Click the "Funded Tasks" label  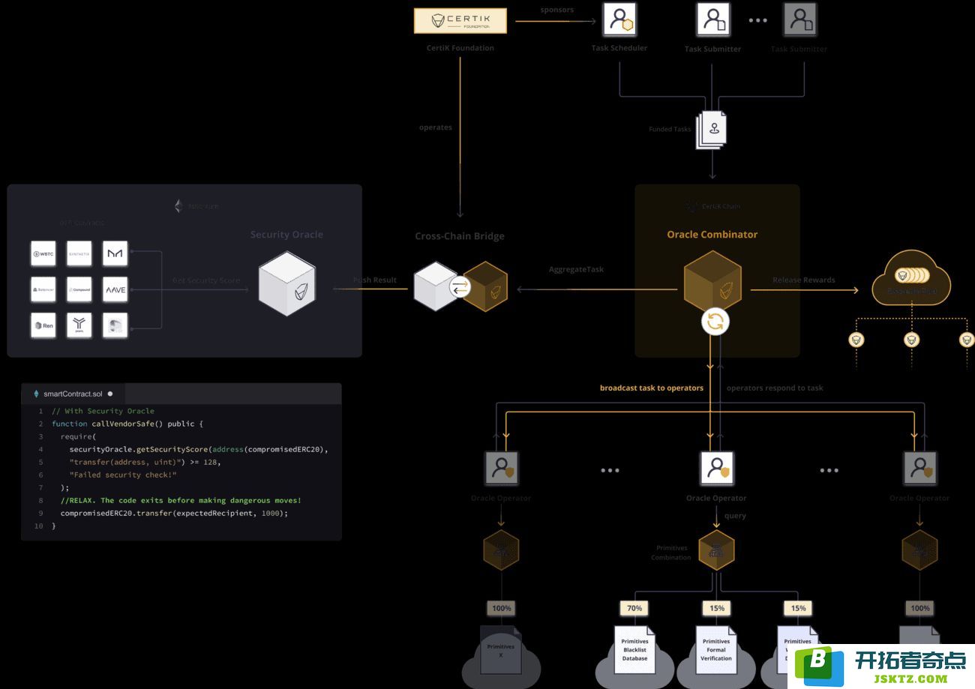670,129
